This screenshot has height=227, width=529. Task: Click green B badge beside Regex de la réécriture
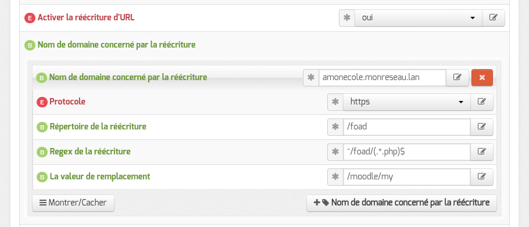point(42,152)
